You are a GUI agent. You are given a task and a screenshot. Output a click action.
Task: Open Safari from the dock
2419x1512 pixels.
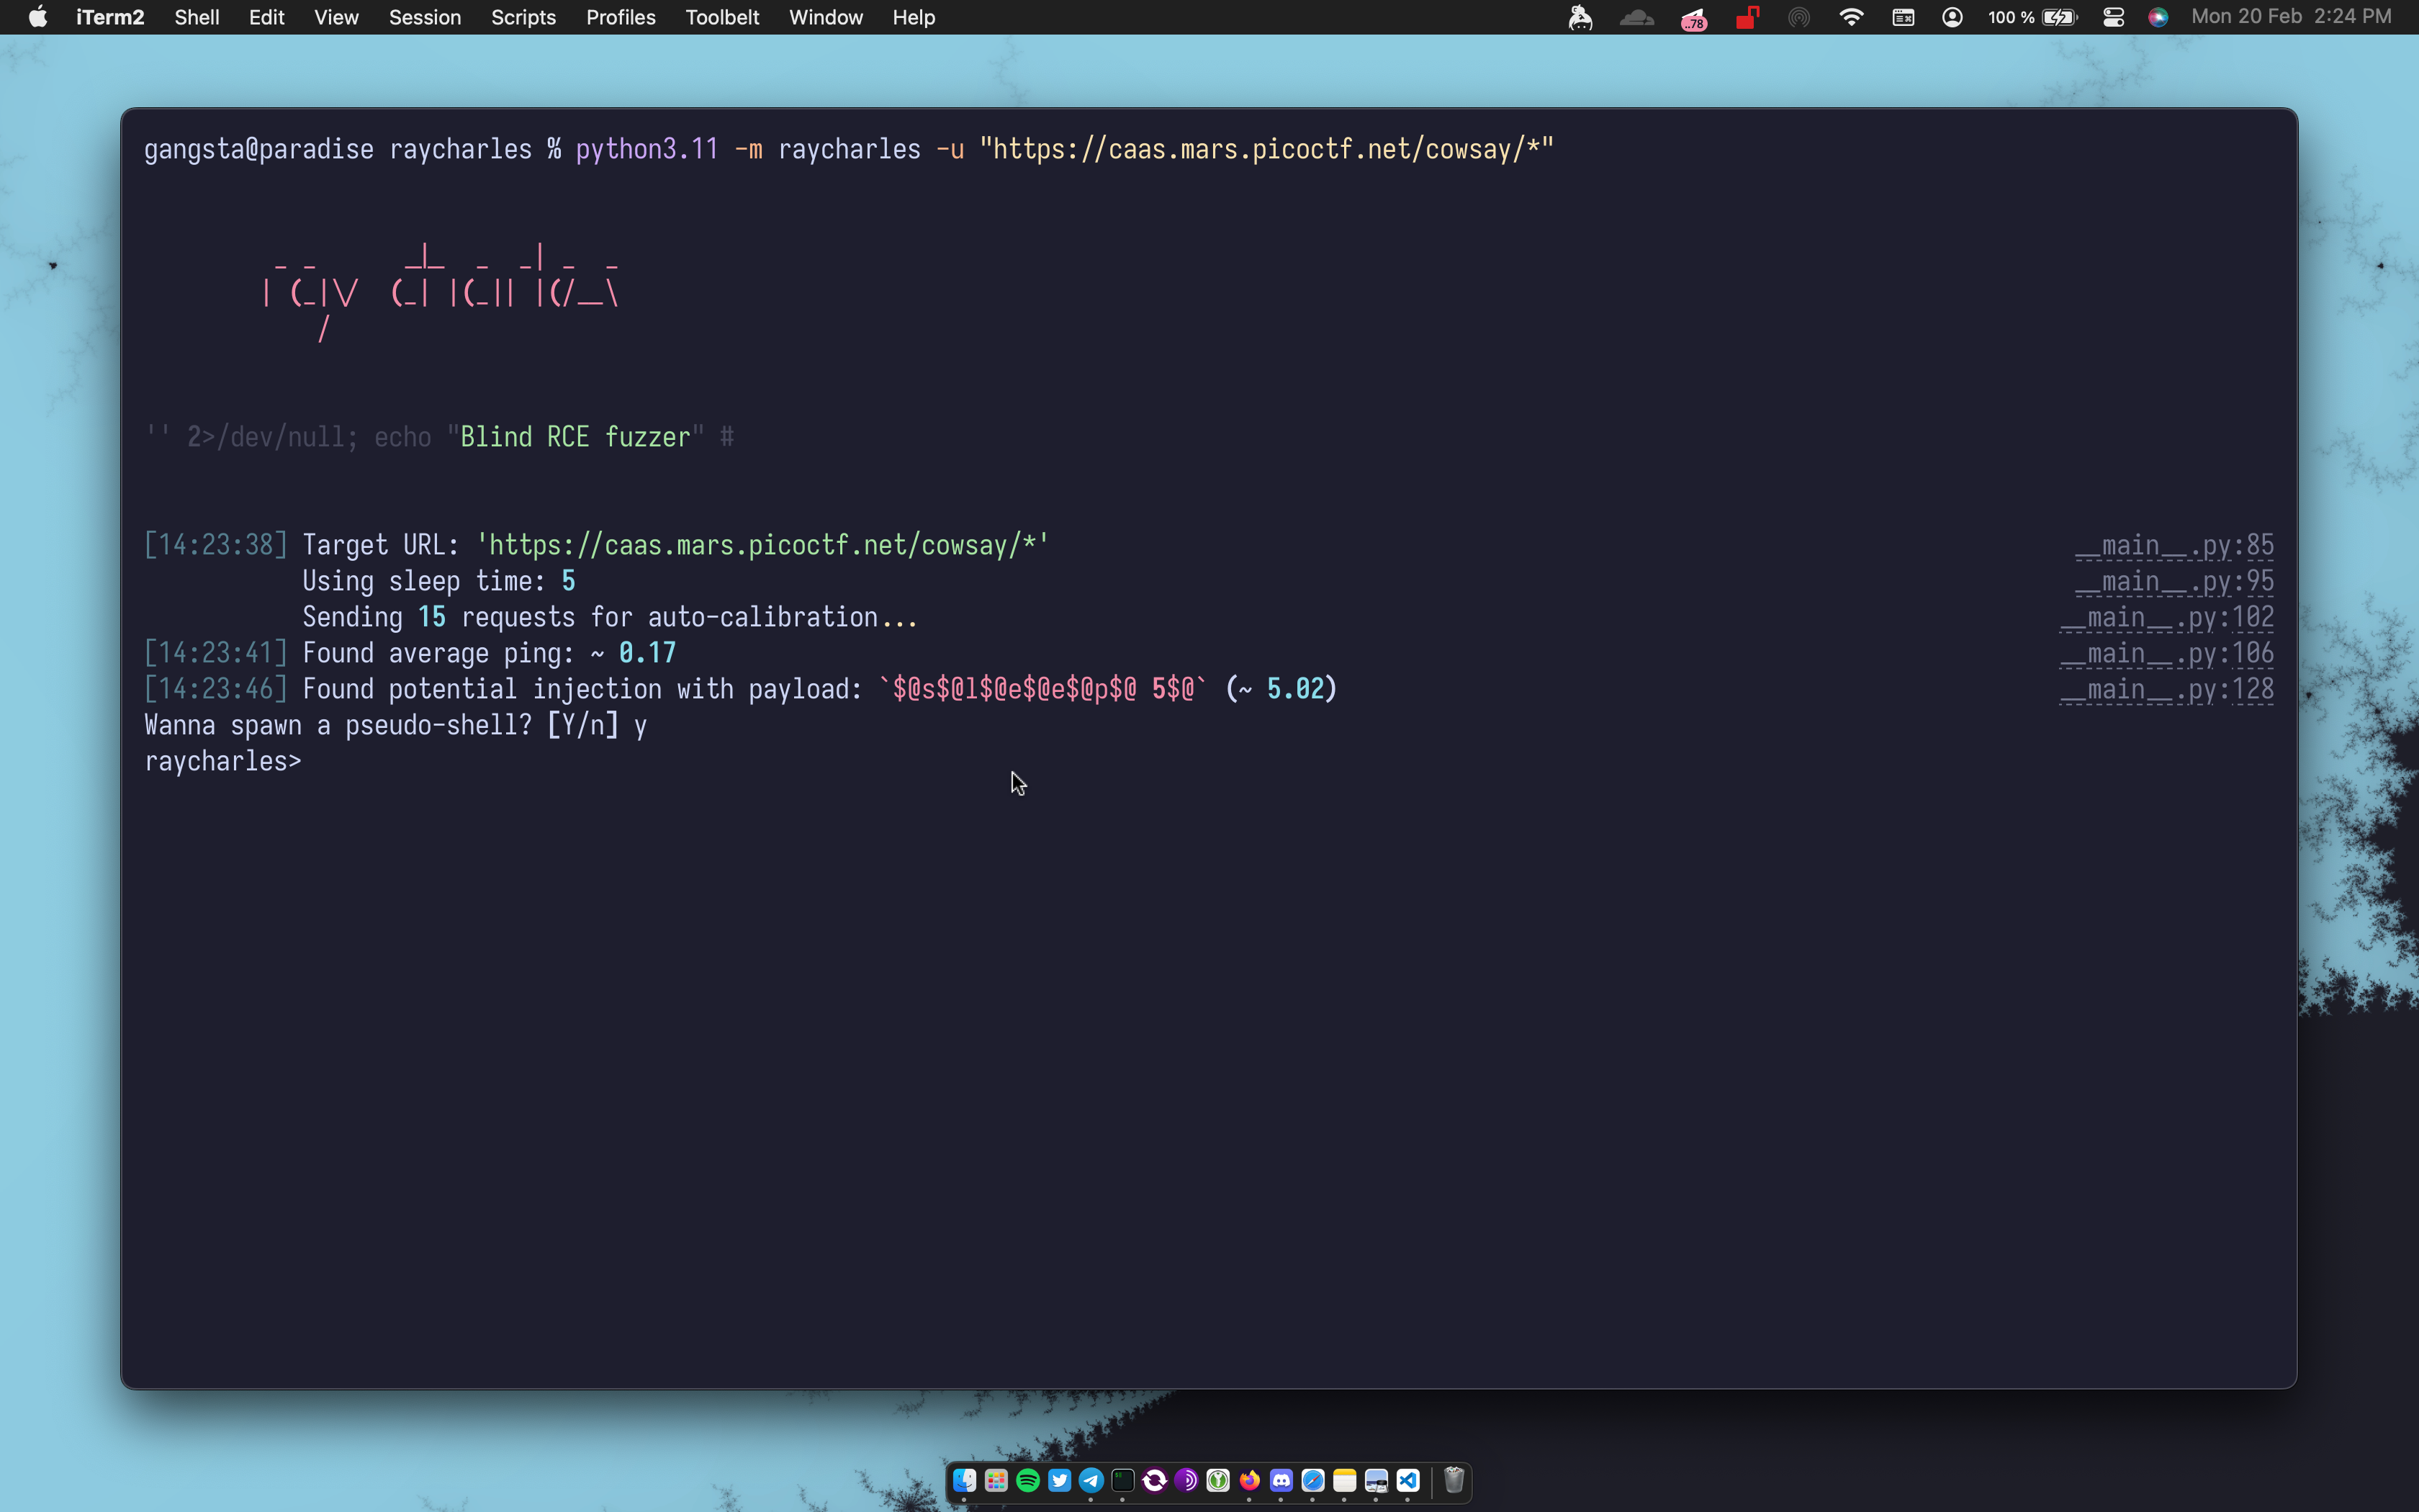[x=1313, y=1480]
